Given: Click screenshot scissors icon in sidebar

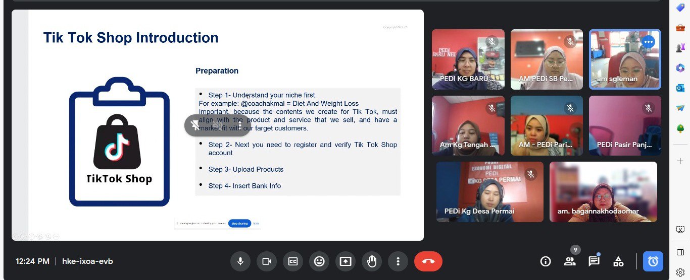Looking at the screenshot, I should (680, 229).
